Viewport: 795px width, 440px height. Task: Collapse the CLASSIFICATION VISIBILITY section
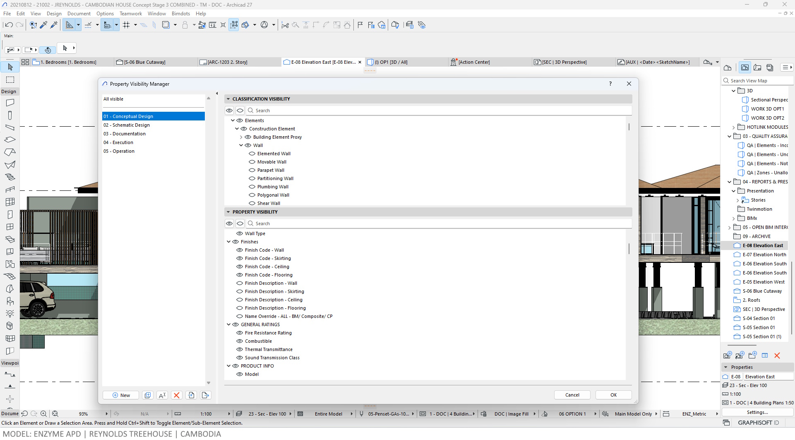coord(228,99)
